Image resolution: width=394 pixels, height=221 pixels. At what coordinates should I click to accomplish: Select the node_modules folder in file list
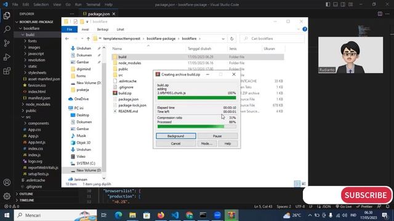click(130, 63)
